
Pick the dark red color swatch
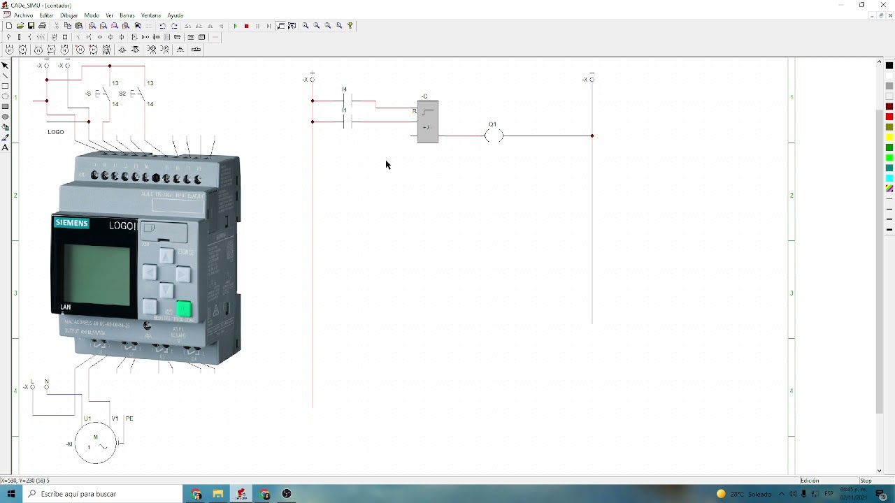(889, 106)
